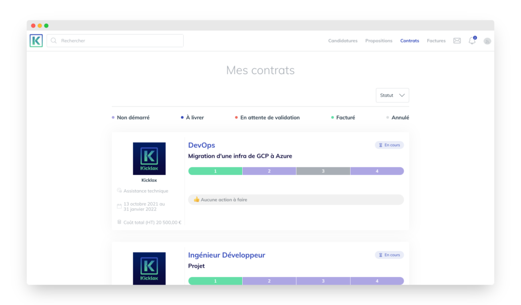This screenshot has height=305, width=521.
Task: Click the Annulé legend label
Action: [400, 117]
